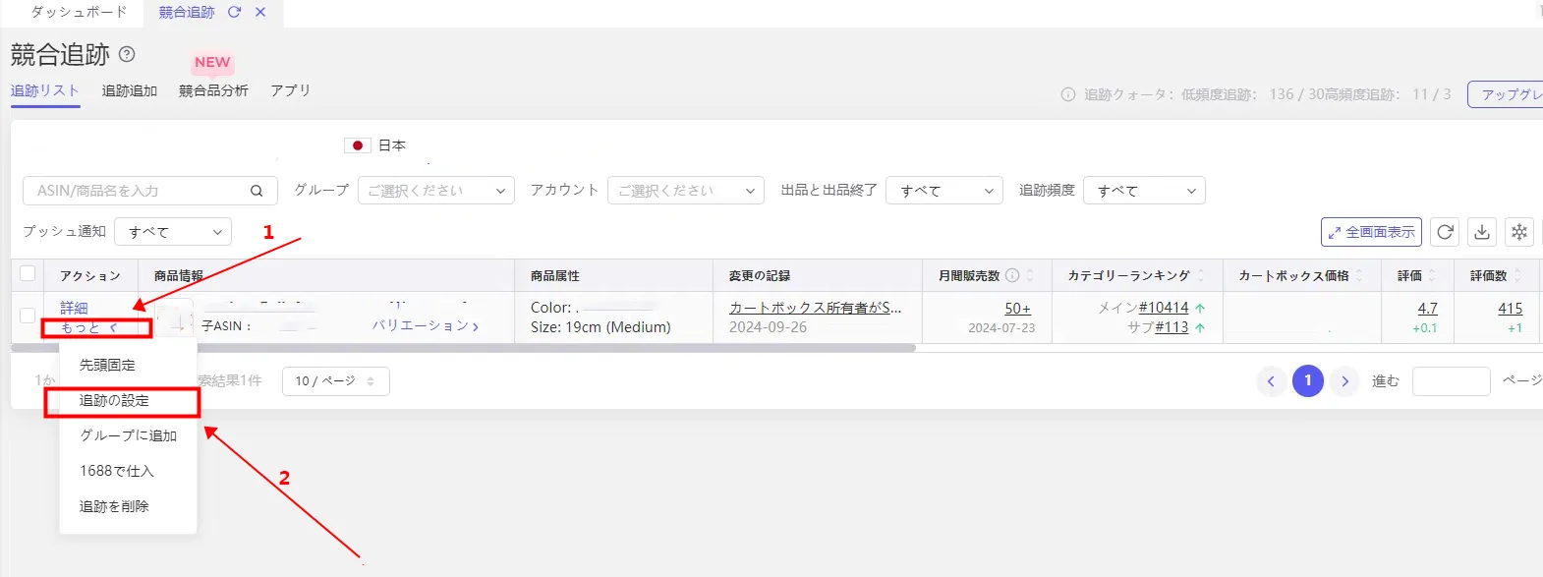The image size is (1543, 577).
Task: Go to previous page arrow
Action: pyautogui.click(x=1271, y=380)
